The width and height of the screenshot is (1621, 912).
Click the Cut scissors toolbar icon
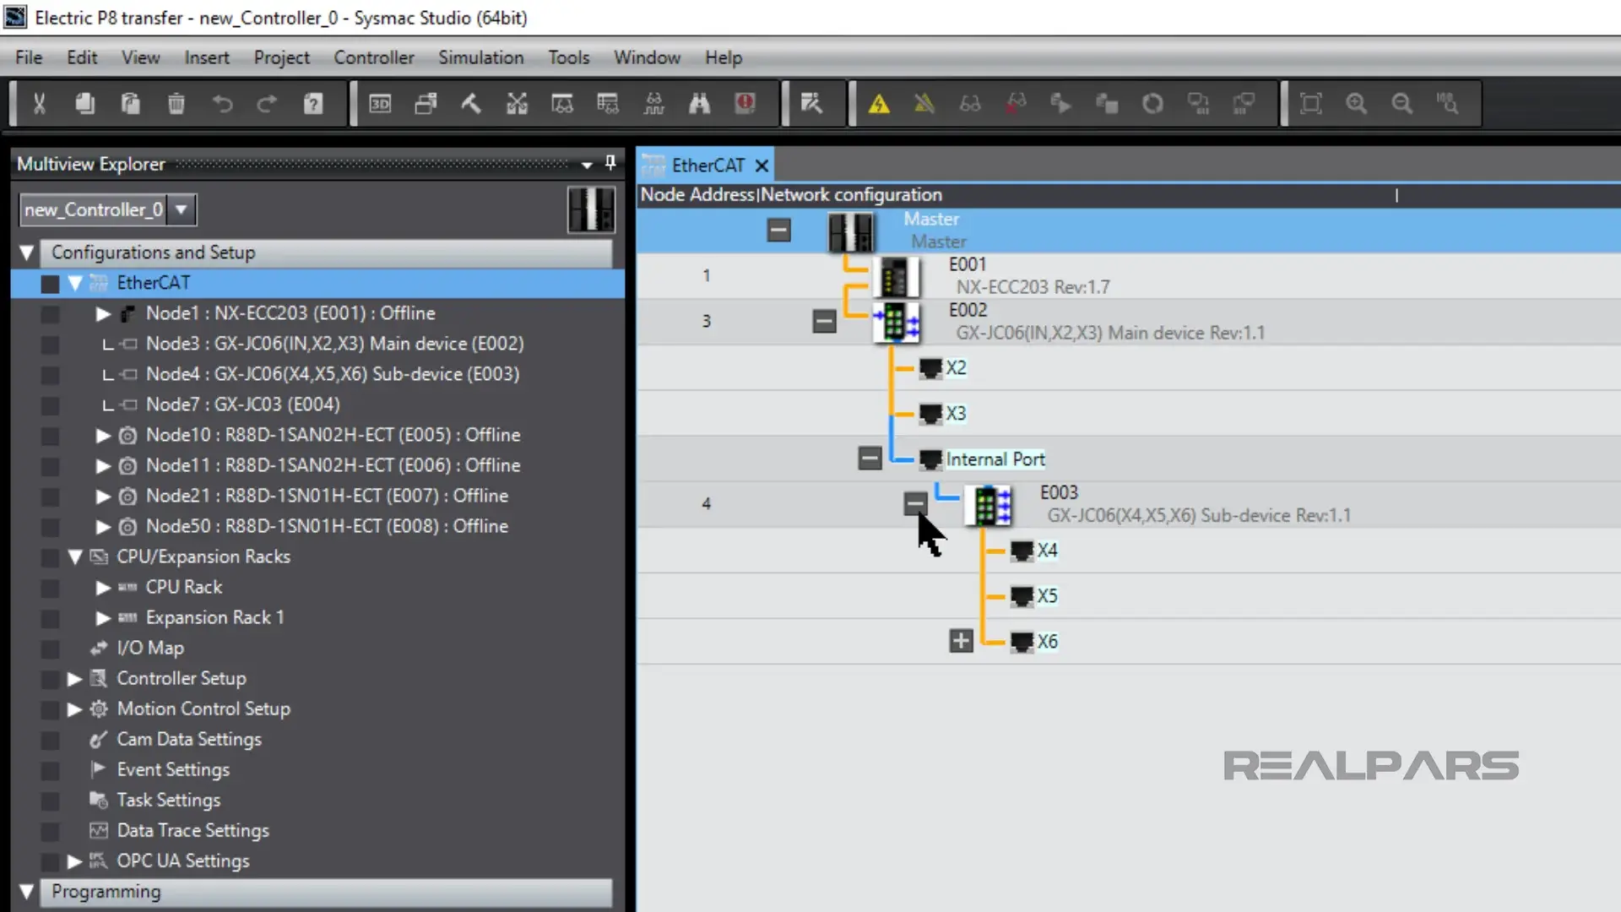[x=39, y=104]
